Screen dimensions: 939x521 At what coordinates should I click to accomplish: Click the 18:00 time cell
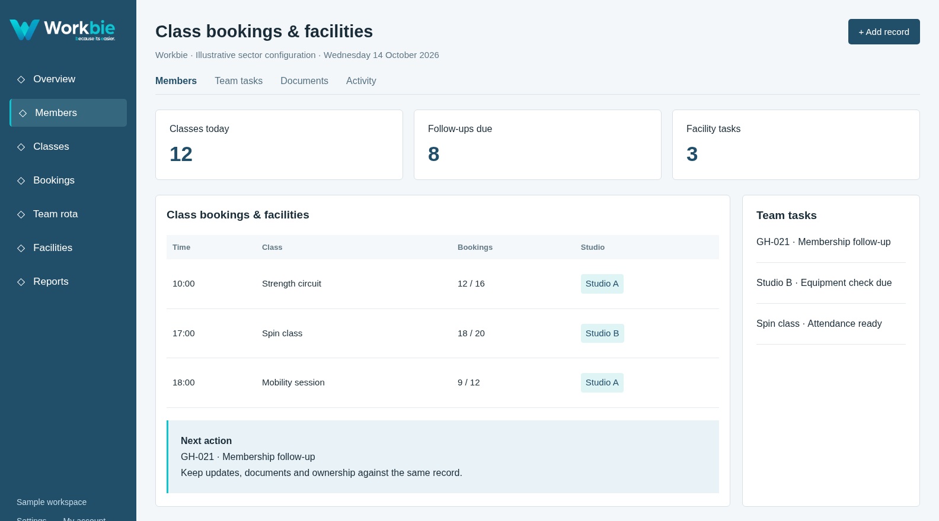tap(184, 382)
